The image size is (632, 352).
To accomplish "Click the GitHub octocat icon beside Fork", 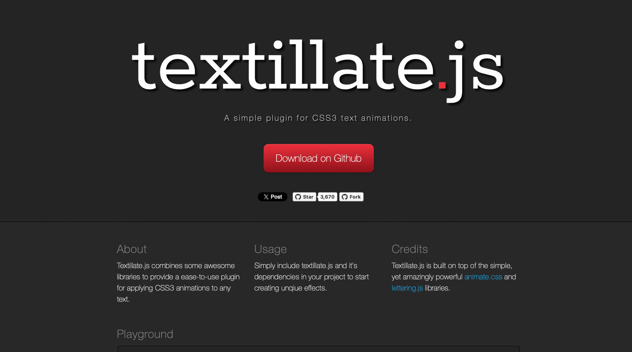I will [x=344, y=197].
